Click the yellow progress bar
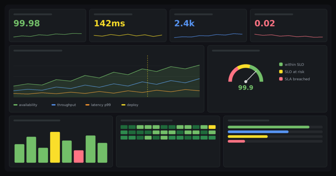The image size is (336, 176). pyautogui.click(x=248, y=137)
